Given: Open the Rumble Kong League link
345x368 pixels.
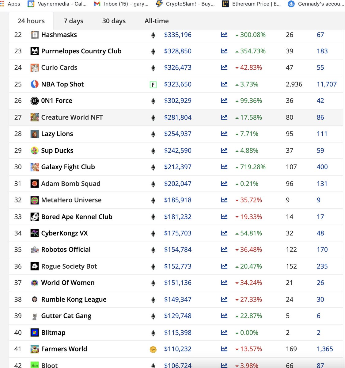Looking at the screenshot, I should (74, 300).
